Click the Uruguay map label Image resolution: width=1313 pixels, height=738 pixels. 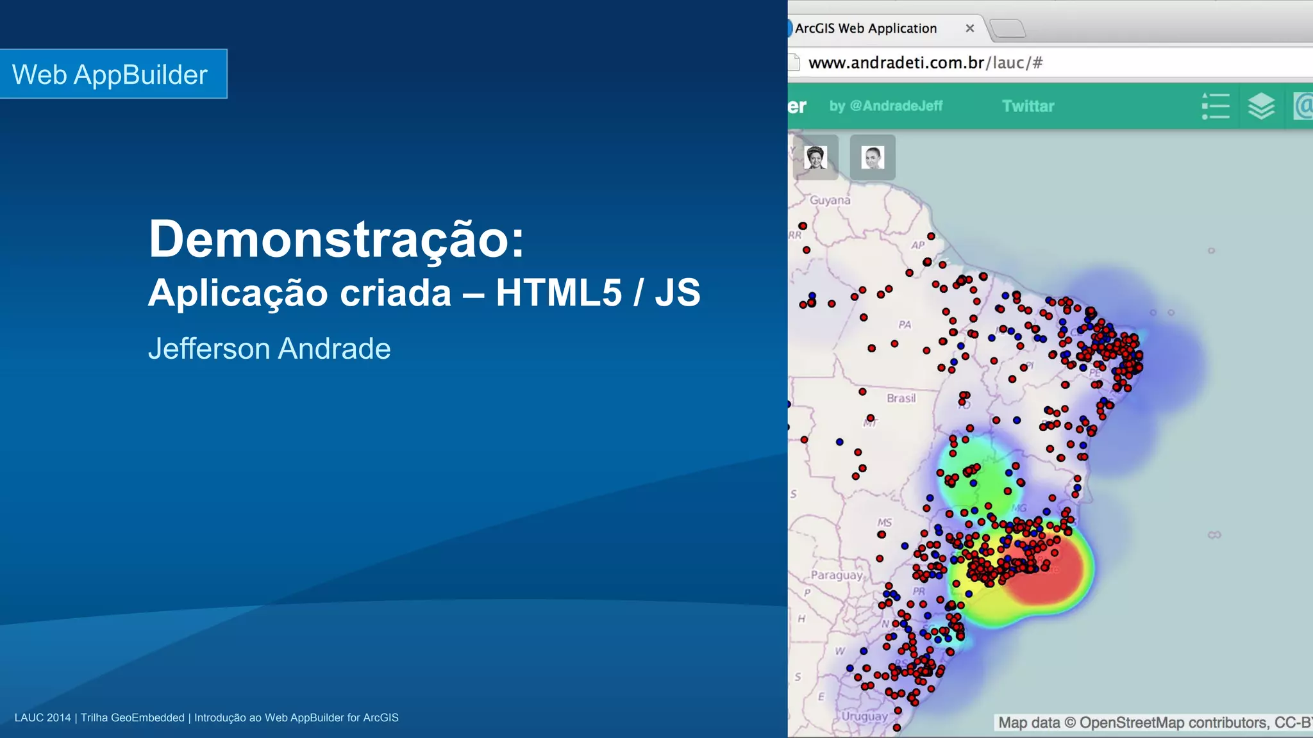click(x=864, y=716)
